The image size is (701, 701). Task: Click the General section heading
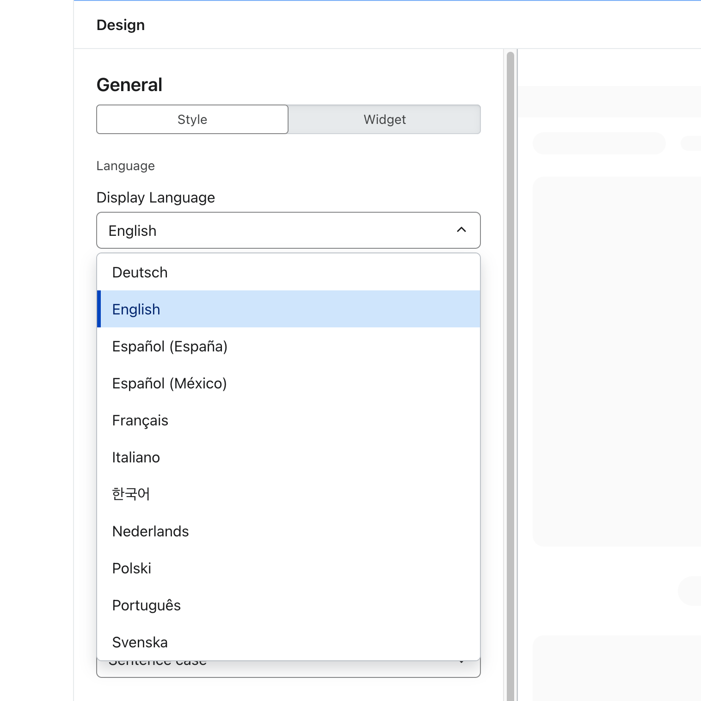[129, 85]
